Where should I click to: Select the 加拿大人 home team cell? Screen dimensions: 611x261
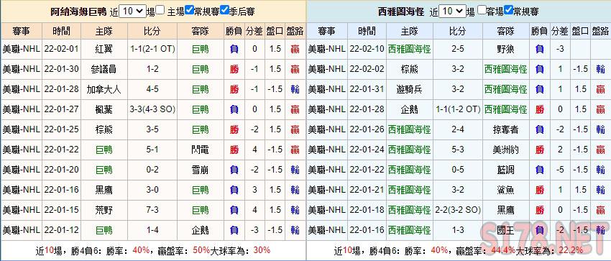point(104,90)
